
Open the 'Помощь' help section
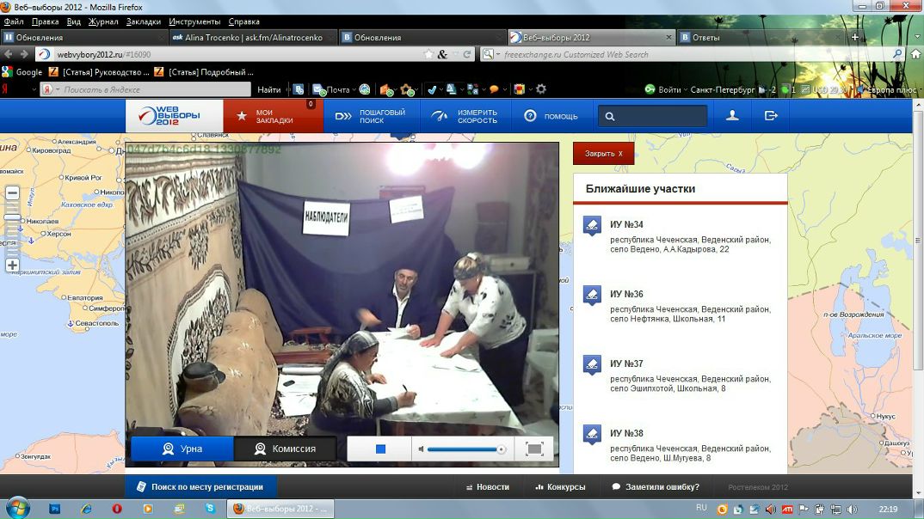[551, 116]
